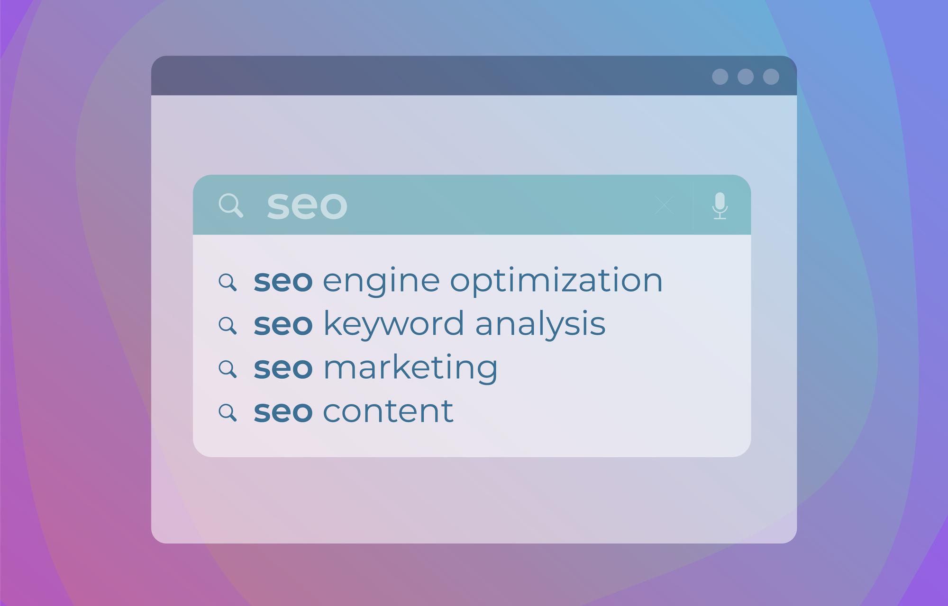Open the 'seo content' suggestion text
The width and height of the screenshot is (948, 606).
354,411
